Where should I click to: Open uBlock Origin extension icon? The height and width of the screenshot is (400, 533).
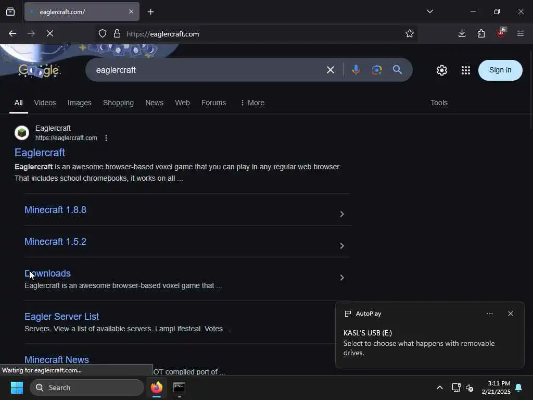[501, 33]
